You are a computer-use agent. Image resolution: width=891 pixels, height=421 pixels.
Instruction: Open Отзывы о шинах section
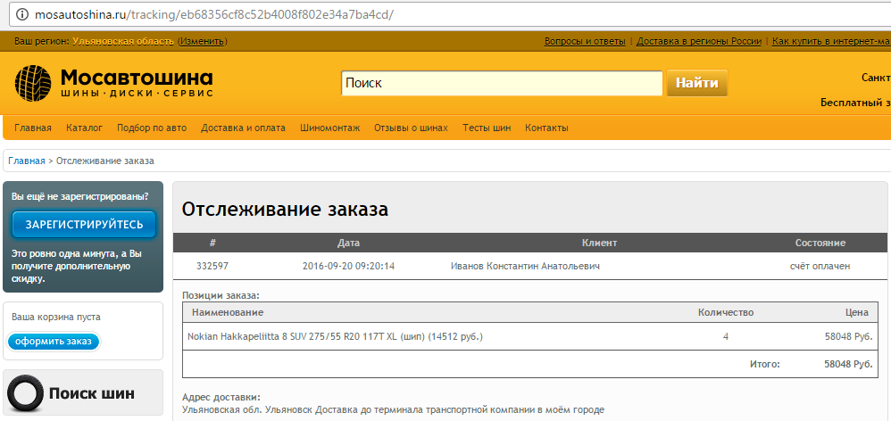tap(411, 128)
